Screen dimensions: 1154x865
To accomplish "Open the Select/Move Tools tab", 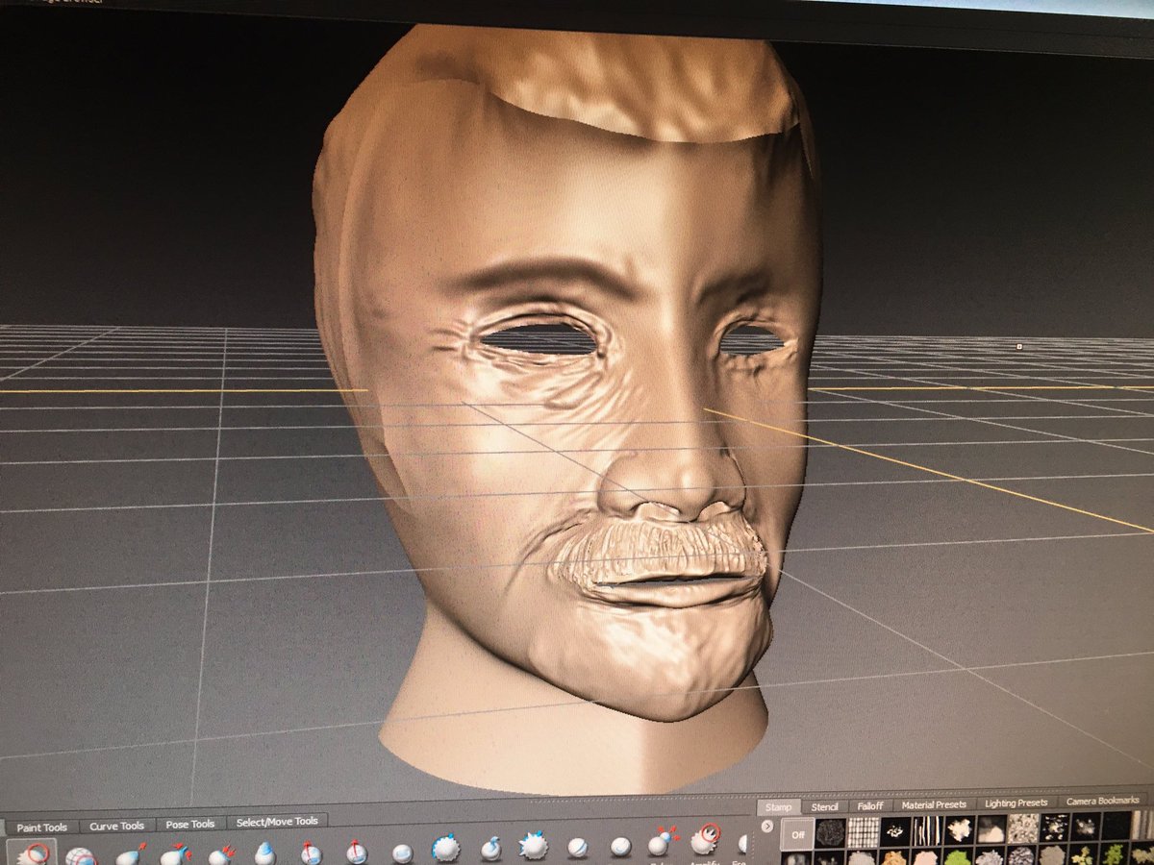I will pyautogui.click(x=276, y=821).
